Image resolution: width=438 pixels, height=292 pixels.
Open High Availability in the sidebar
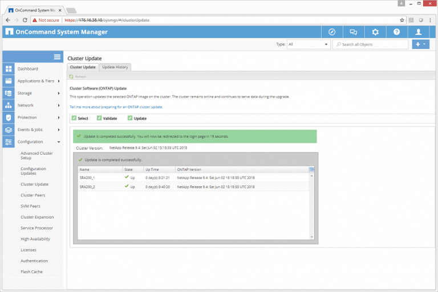coord(35,239)
